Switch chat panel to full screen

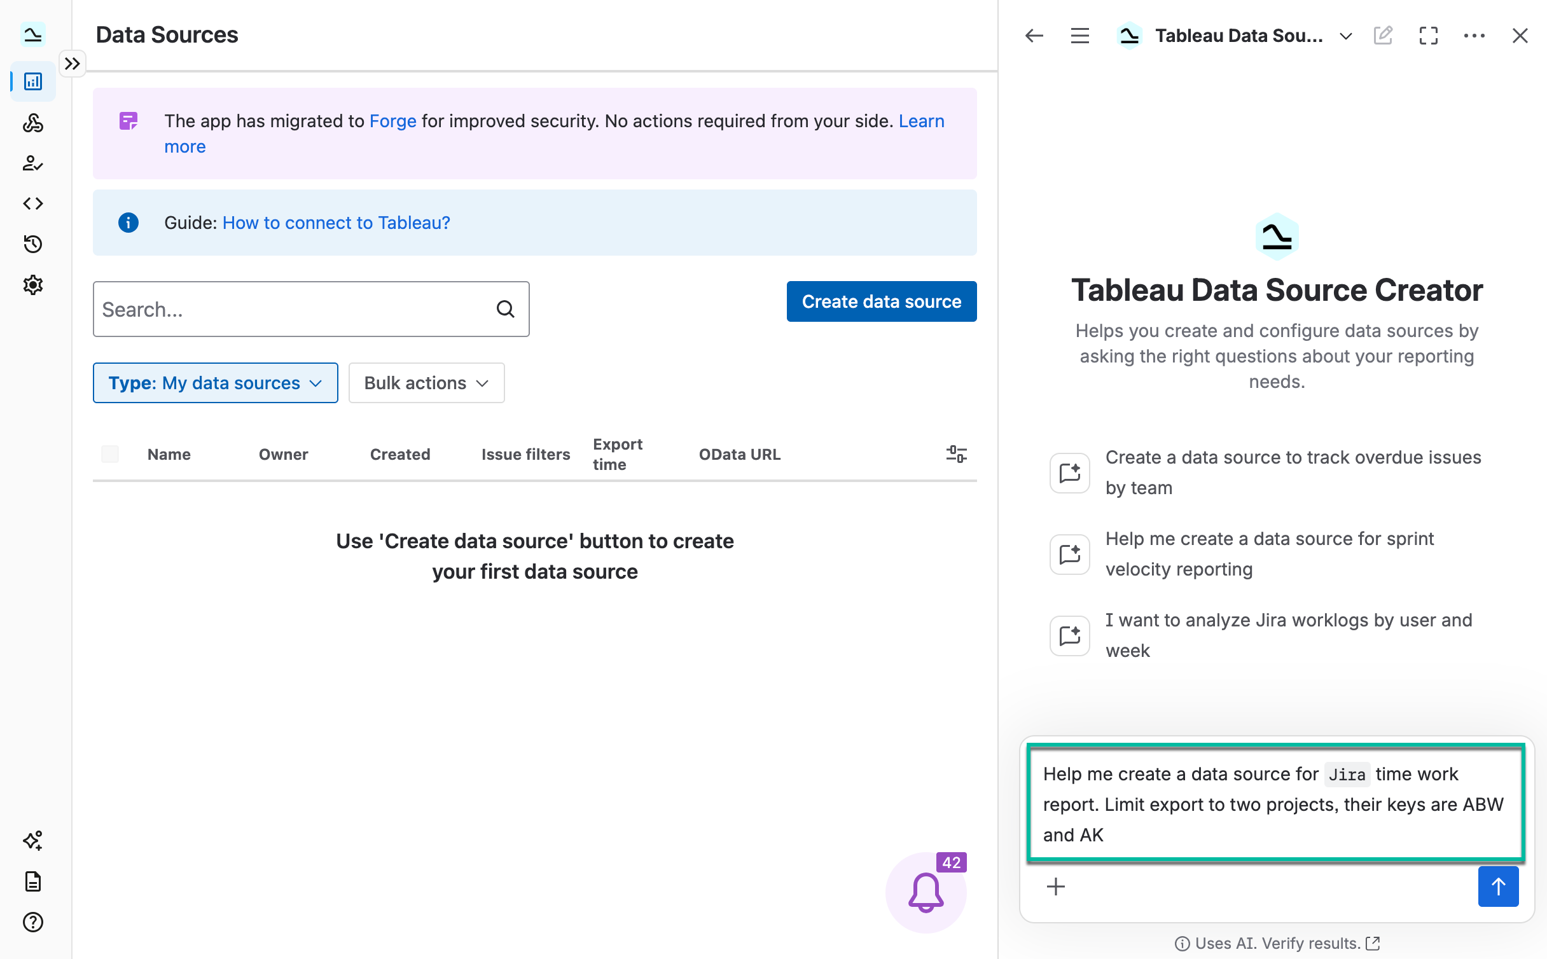pos(1429,36)
